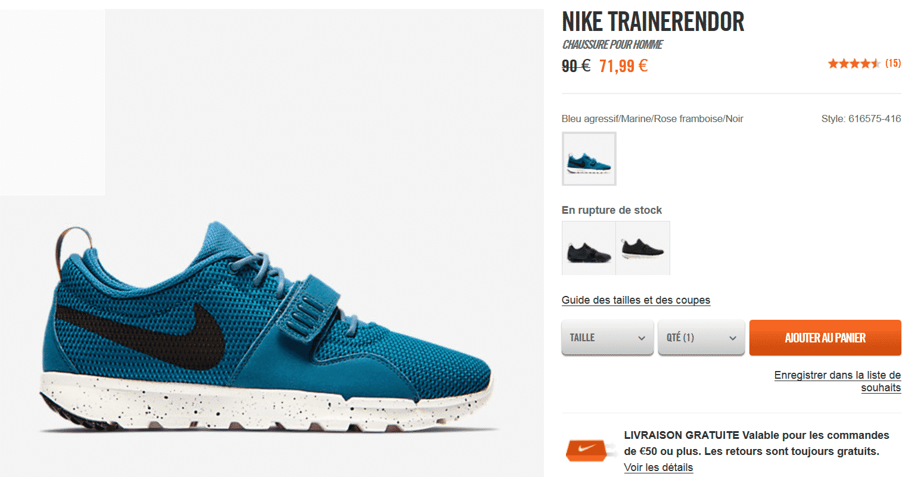The height and width of the screenshot is (477, 924).
Task: Click Enregistrer dans la liste de souhaits
Action: tap(838, 381)
